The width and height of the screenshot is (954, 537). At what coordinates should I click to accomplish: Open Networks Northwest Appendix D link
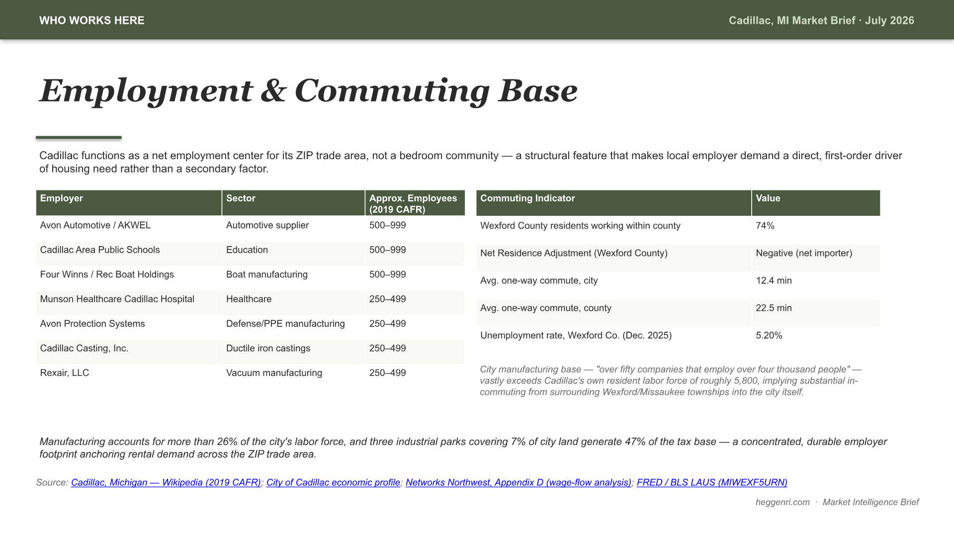519,482
